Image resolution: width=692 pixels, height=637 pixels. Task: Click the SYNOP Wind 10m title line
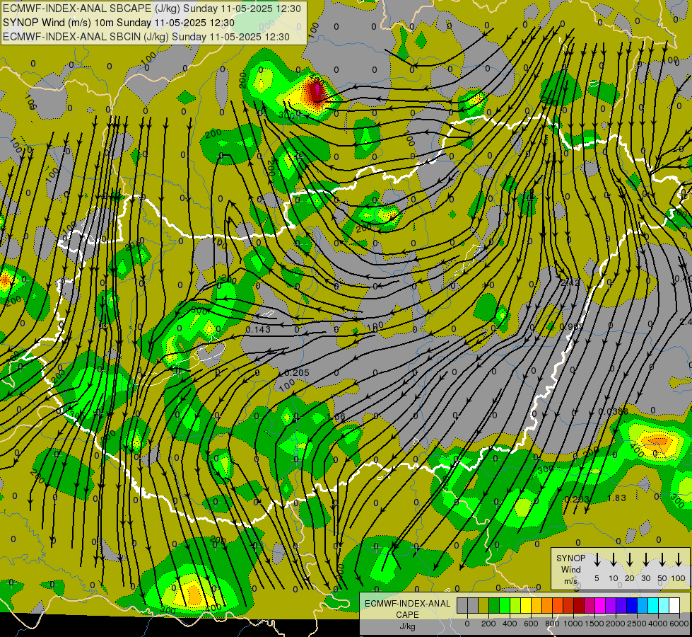(118, 23)
